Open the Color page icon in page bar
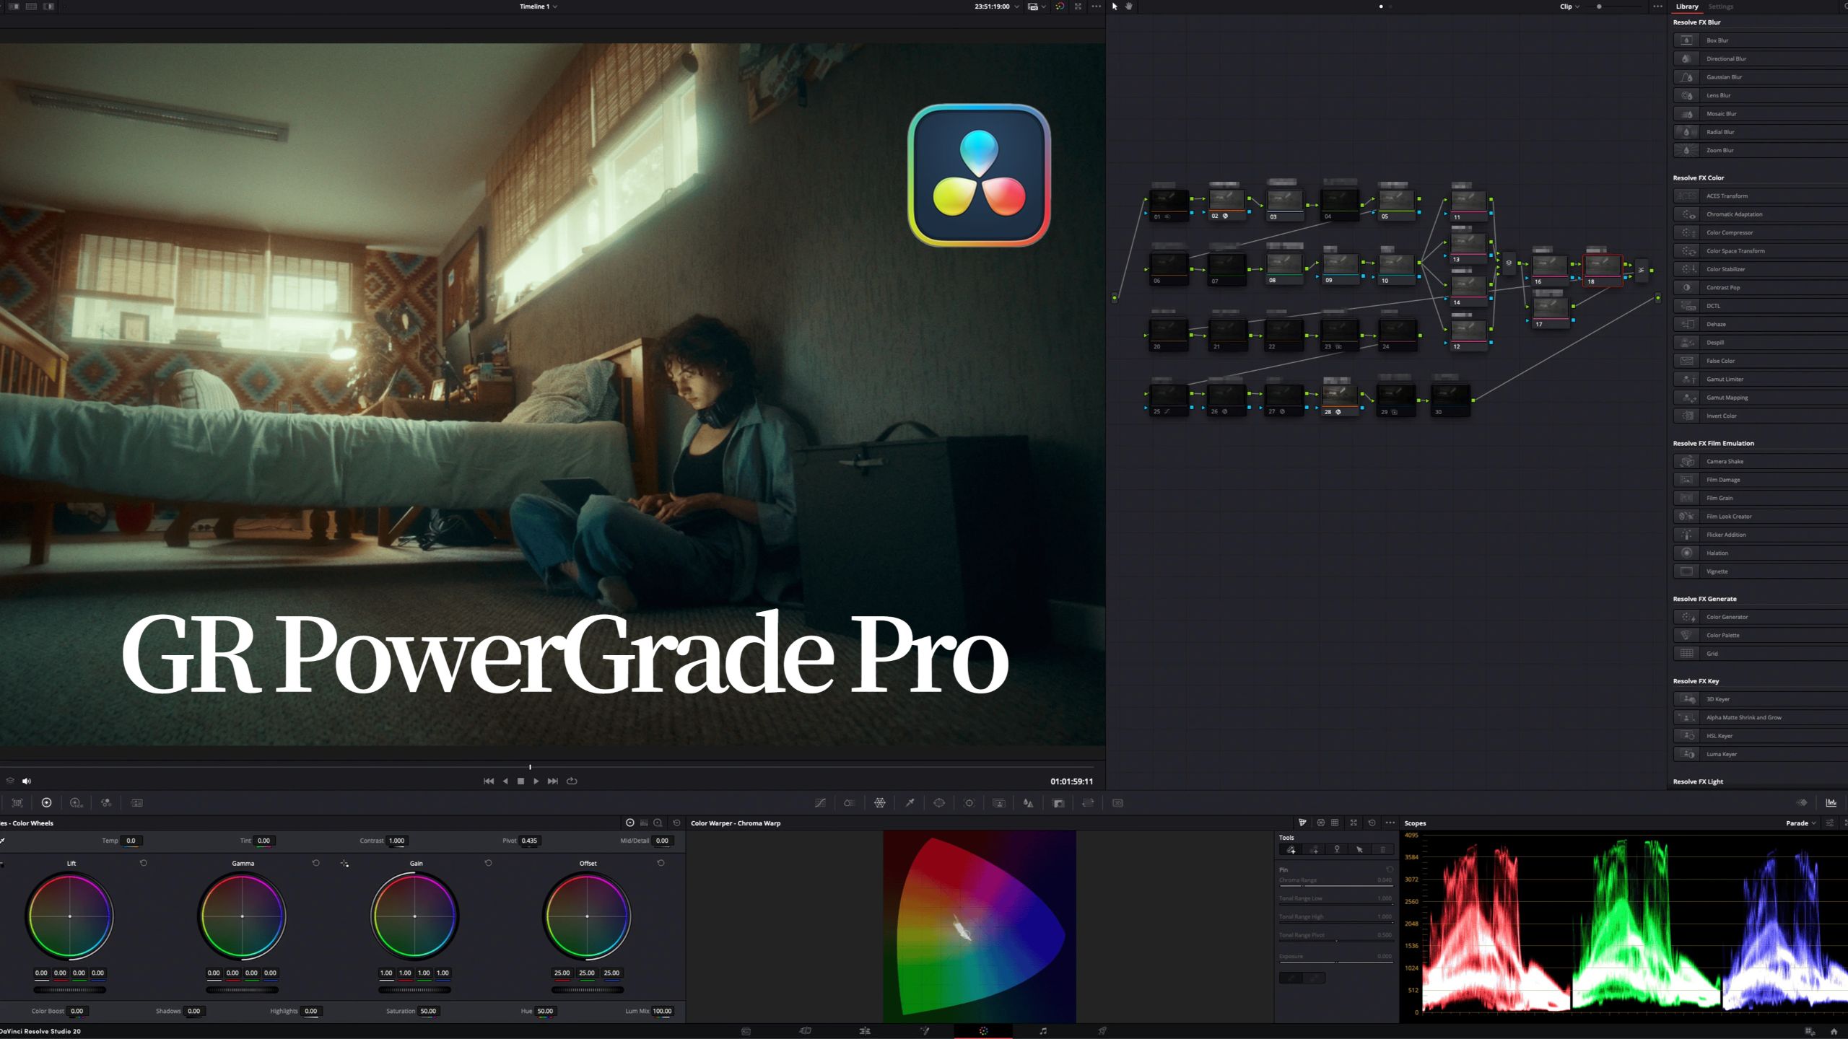This screenshot has height=1039, width=1848. pos(983,1031)
